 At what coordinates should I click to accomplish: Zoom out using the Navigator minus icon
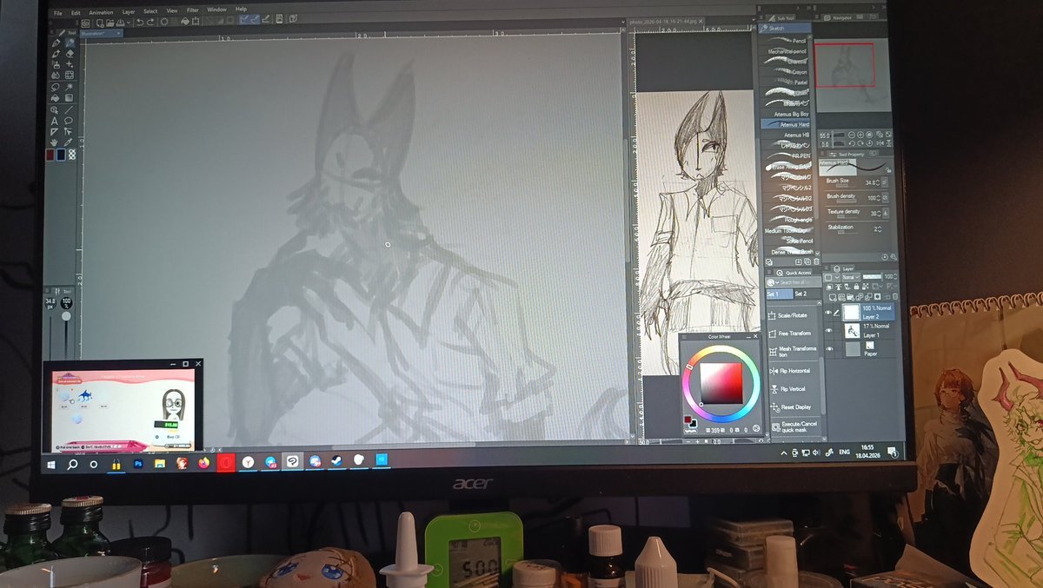click(851, 135)
